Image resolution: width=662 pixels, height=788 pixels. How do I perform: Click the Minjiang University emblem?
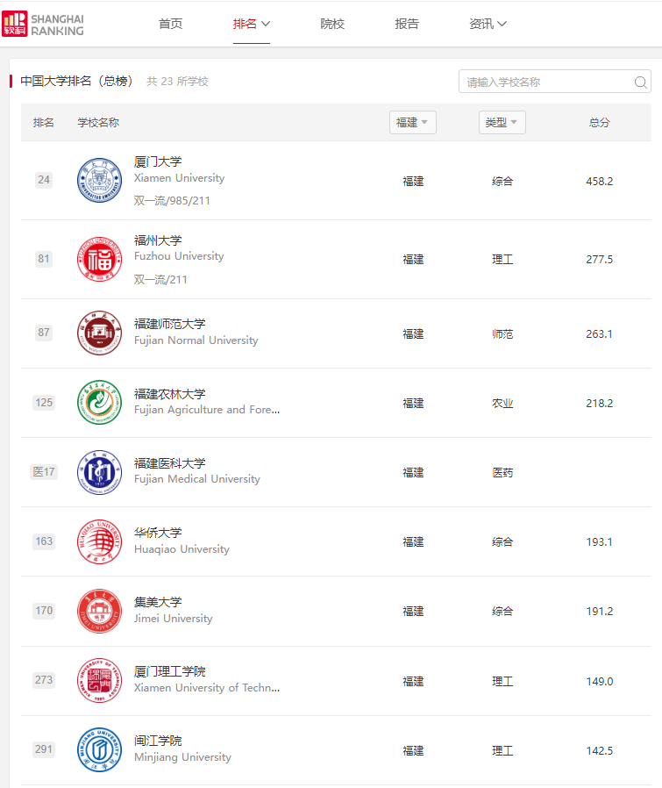click(x=99, y=750)
